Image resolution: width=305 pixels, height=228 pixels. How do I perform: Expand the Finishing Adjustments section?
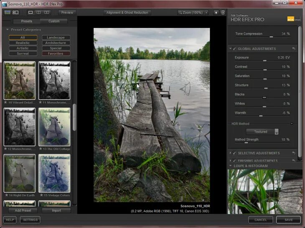pyautogui.click(x=230, y=160)
